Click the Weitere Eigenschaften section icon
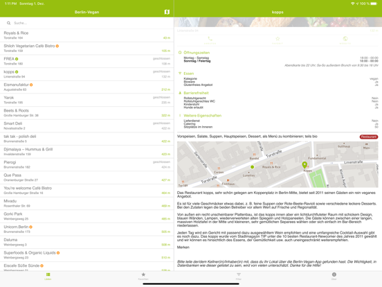 (180, 116)
